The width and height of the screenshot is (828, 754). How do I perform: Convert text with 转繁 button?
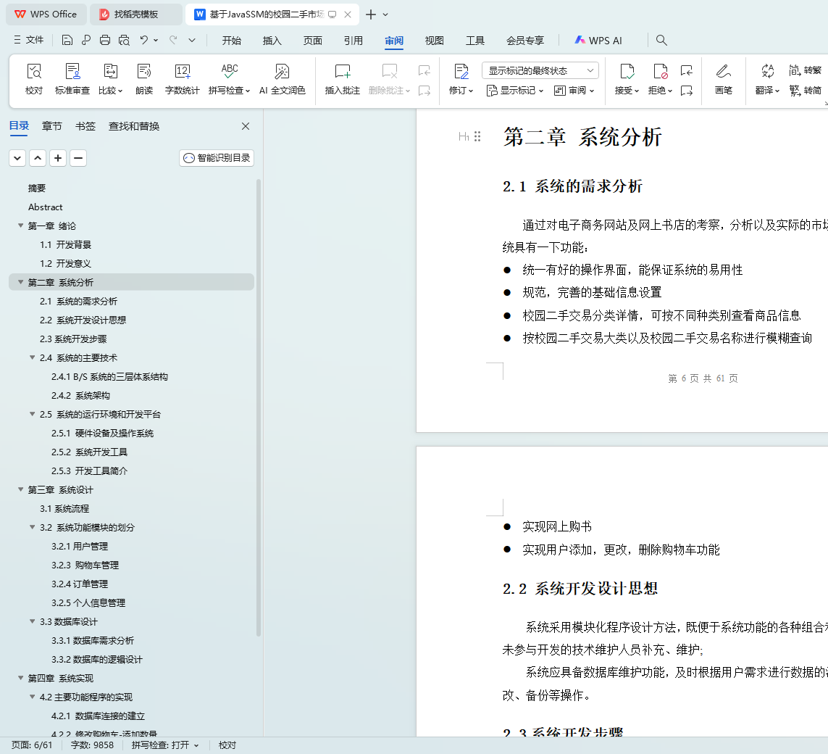[806, 70]
